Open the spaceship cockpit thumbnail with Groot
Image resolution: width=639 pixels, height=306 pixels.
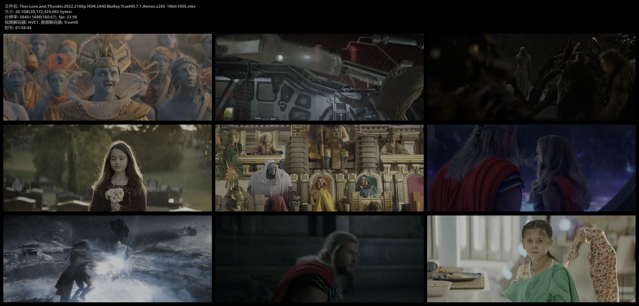pyautogui.click(x=319, y=77)
